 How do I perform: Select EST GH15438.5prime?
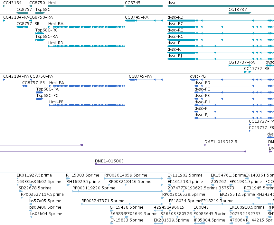(x=112, y=211)
